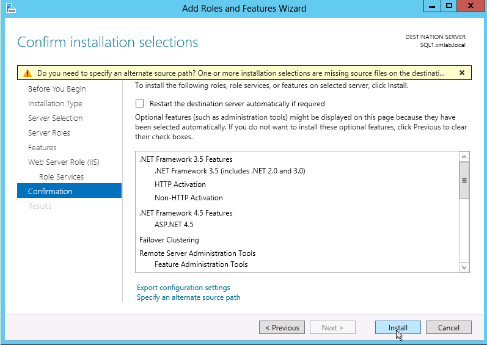Enable automatic restart of destination server

click(140, 104)
